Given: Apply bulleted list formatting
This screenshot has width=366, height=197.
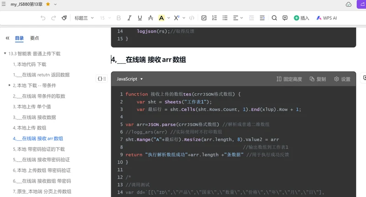Looking at the screenshot, I should click(225, 18).
